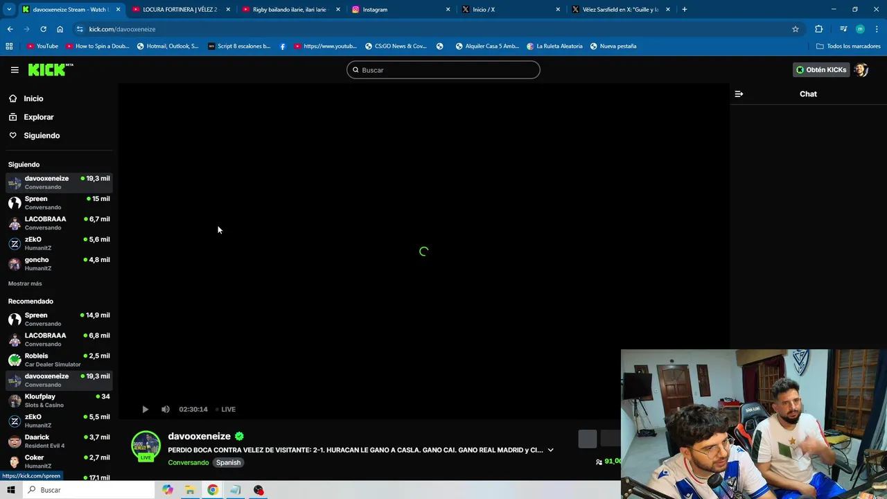
Task: Click the Buscar search field
Action: tap(443, 70)
